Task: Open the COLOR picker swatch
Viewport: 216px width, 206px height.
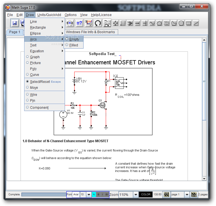Action: (x=146, y=194)
